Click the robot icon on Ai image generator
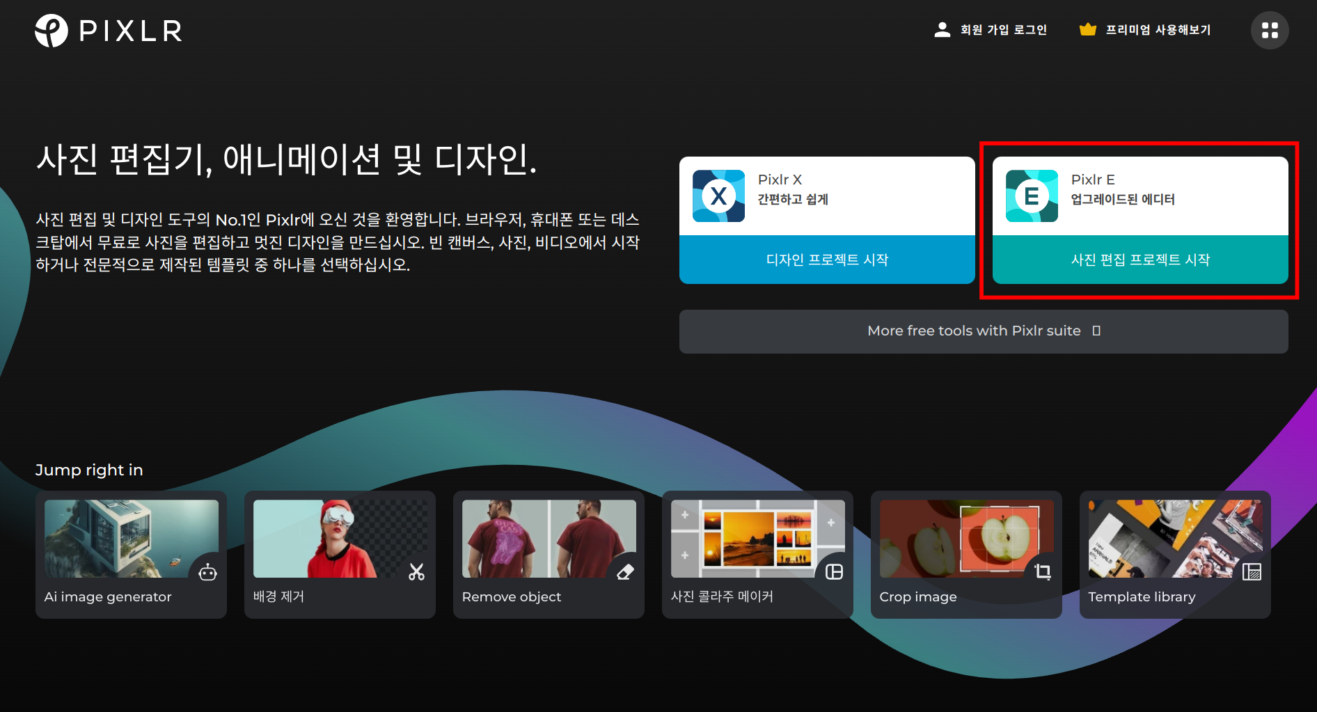 pyautogui.click(x=207, y=572)
